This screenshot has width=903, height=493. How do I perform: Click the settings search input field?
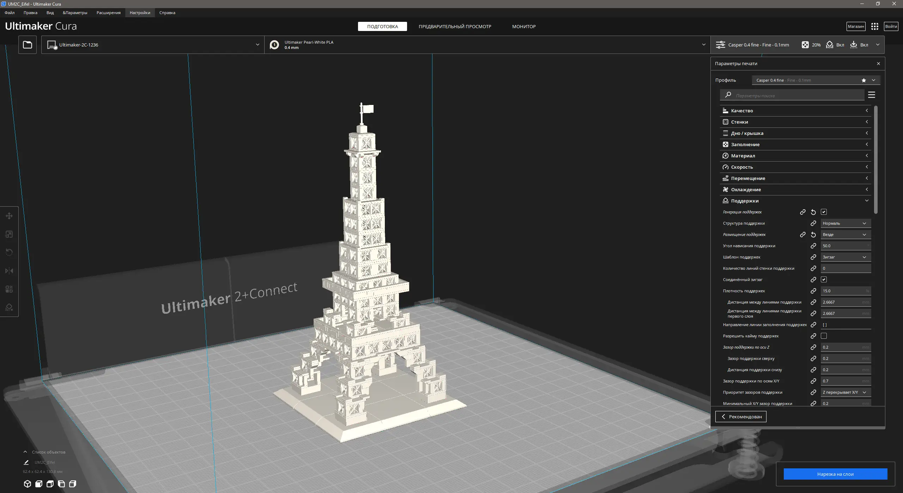797,95
